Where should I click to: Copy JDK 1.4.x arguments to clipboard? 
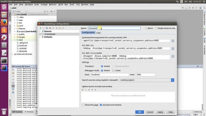pos(173,49)
